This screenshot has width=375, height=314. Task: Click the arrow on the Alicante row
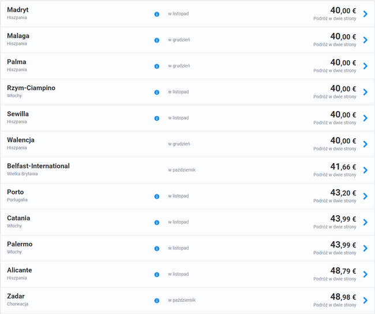point(365,274)
